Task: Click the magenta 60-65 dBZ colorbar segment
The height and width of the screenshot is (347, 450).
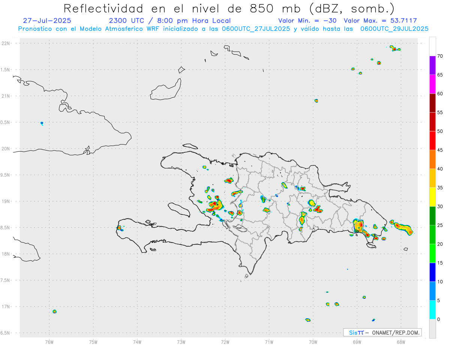Action: pos(432,84)
